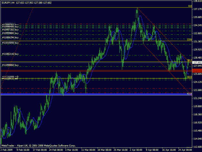Click the 0.0 Fibonacci level label
The height and width of the screenshot is (152, 202).
(x=190, y=6)
